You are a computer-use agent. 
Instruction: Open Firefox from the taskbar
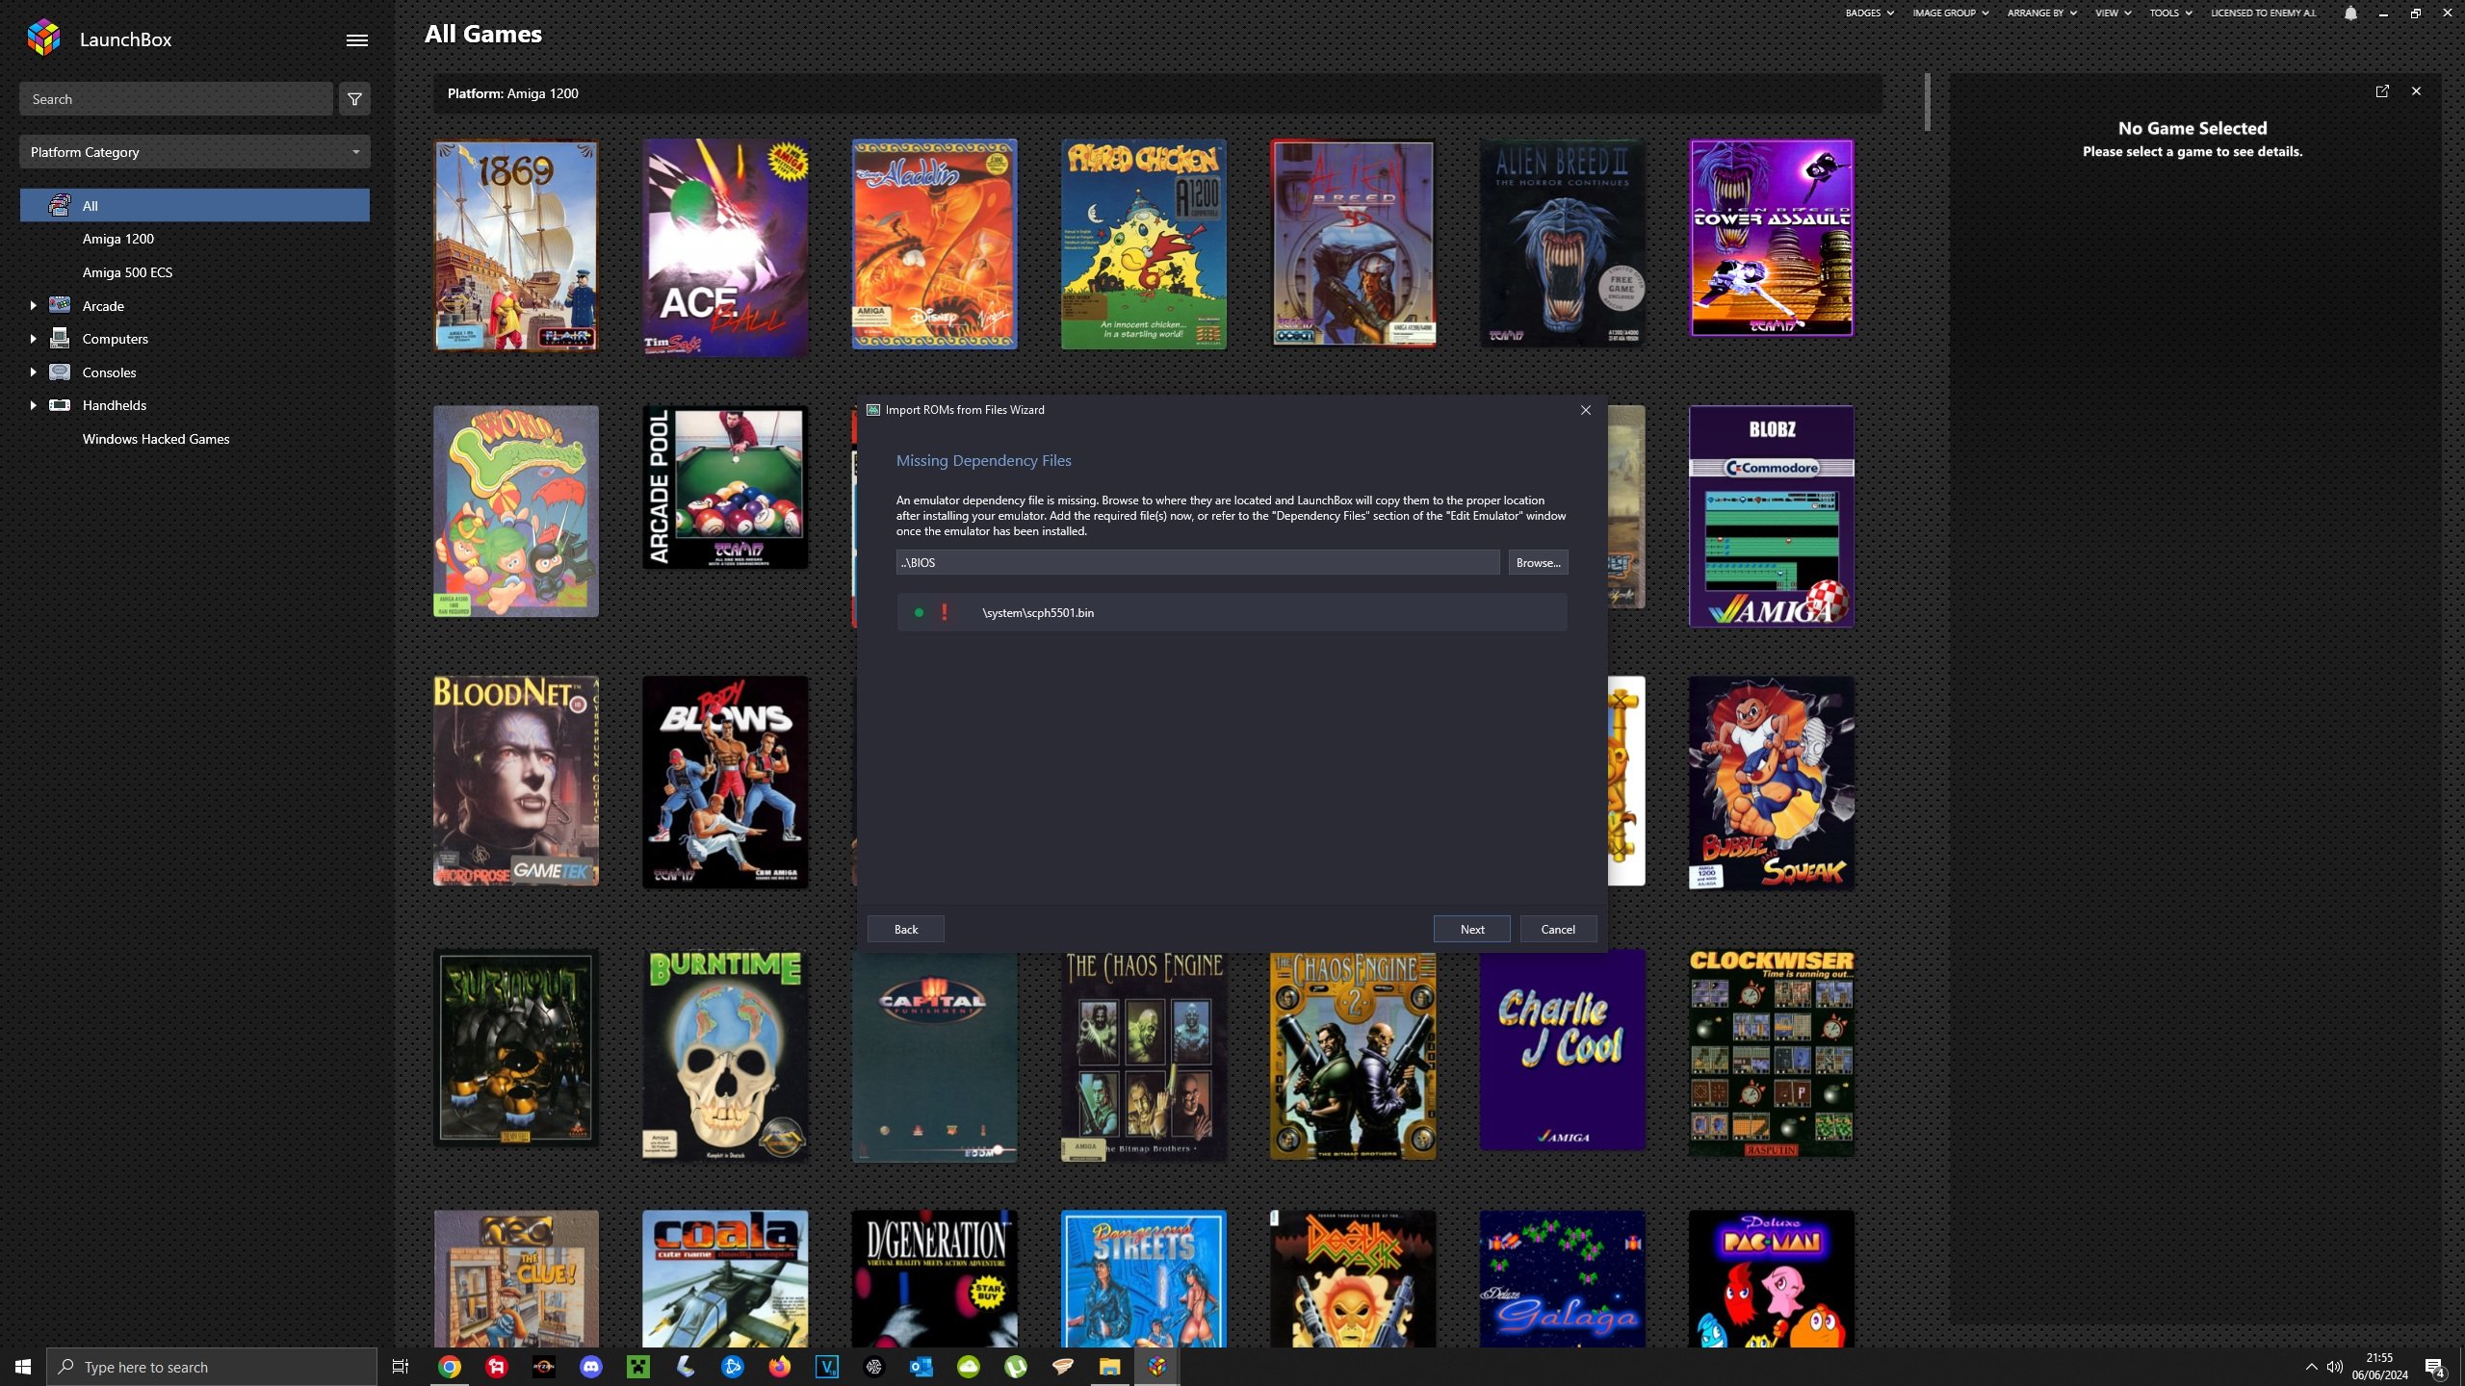pyautogui.click(x=780, y=1367)
